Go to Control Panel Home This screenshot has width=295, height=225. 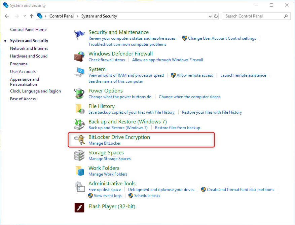click(28, 30)
